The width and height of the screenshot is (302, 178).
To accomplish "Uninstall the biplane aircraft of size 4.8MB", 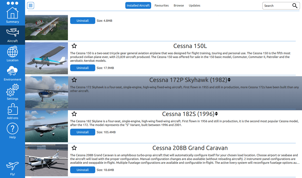I will point(83,21).
